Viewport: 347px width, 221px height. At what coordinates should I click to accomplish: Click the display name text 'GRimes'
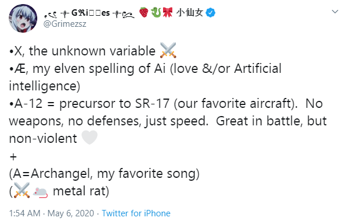[x=90, y=13]
